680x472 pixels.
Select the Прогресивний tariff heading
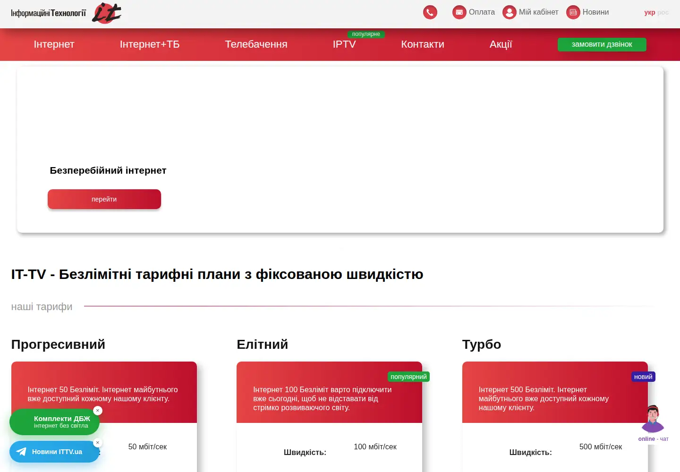(x=58, y=345)
